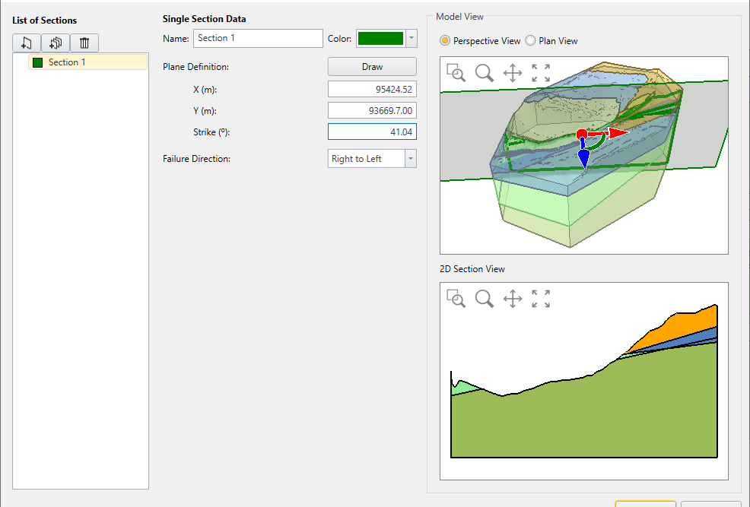This screenshot has width=750, height=507.
Task: Open the Color dropdown arrow
Action: (x=412, y=38)
